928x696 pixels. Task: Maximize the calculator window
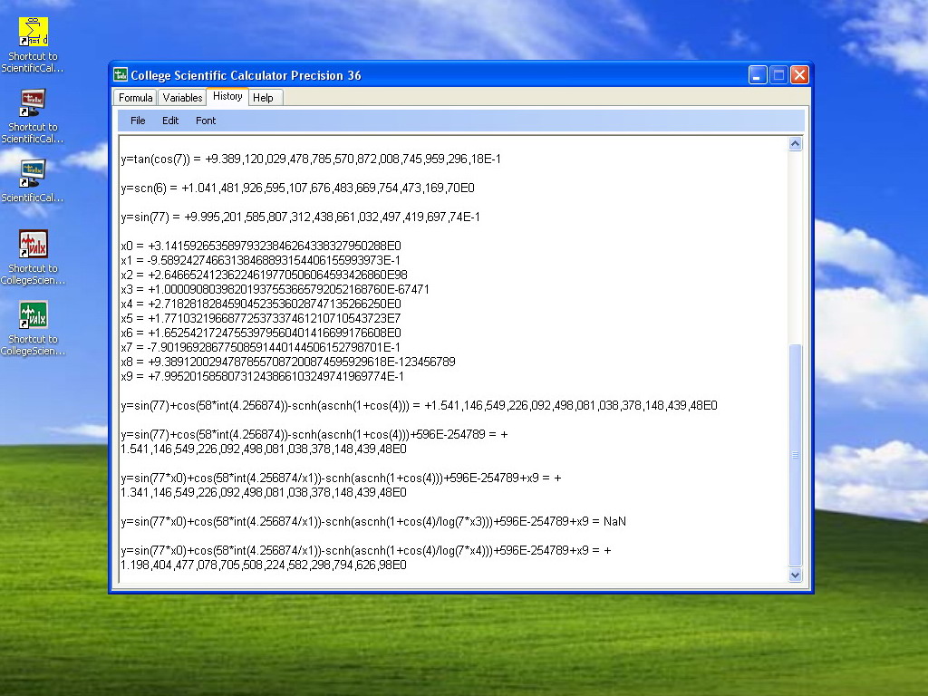[x=778, y=75]
